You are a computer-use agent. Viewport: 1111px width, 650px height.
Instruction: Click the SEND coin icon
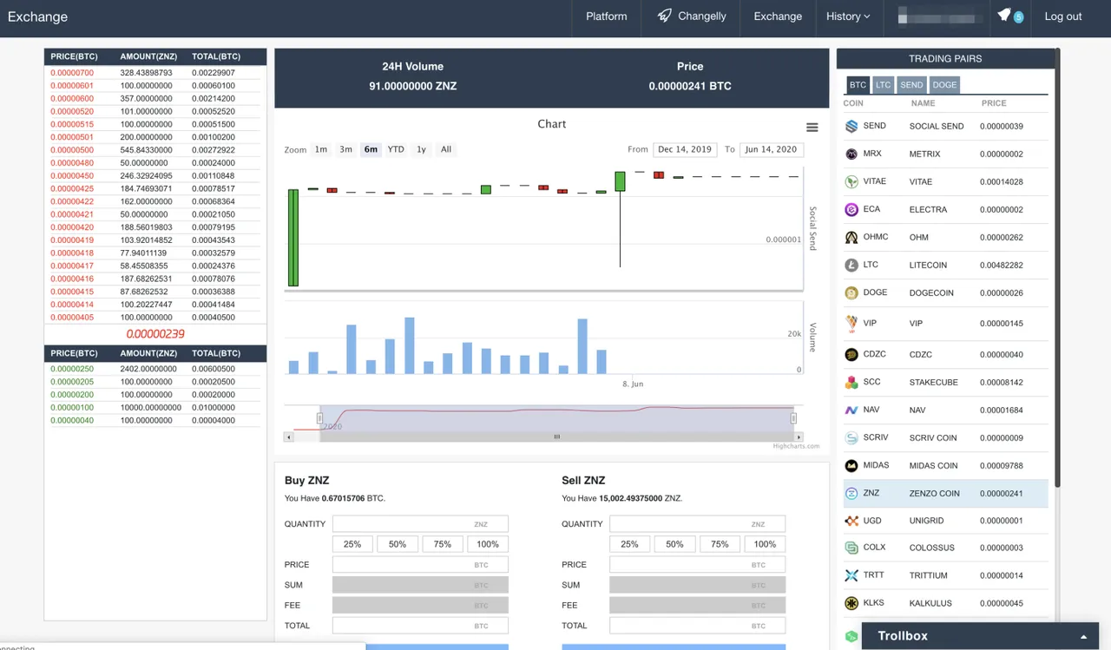851,126
